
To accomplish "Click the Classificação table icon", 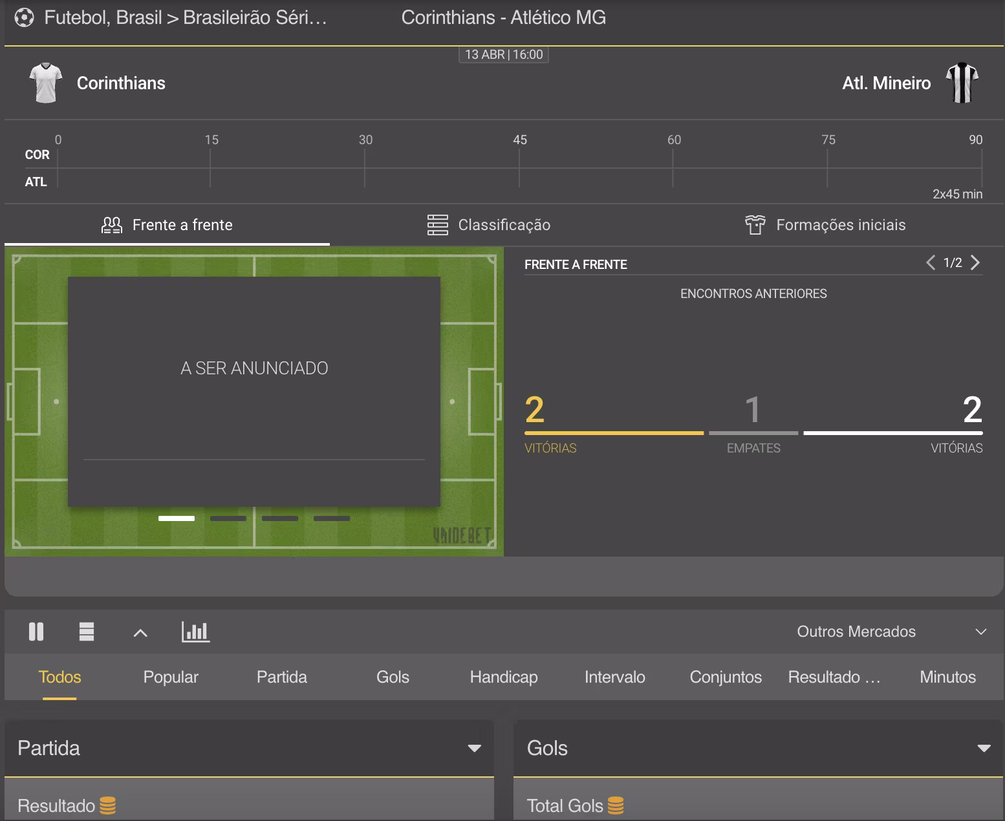I will pos(438,225).
